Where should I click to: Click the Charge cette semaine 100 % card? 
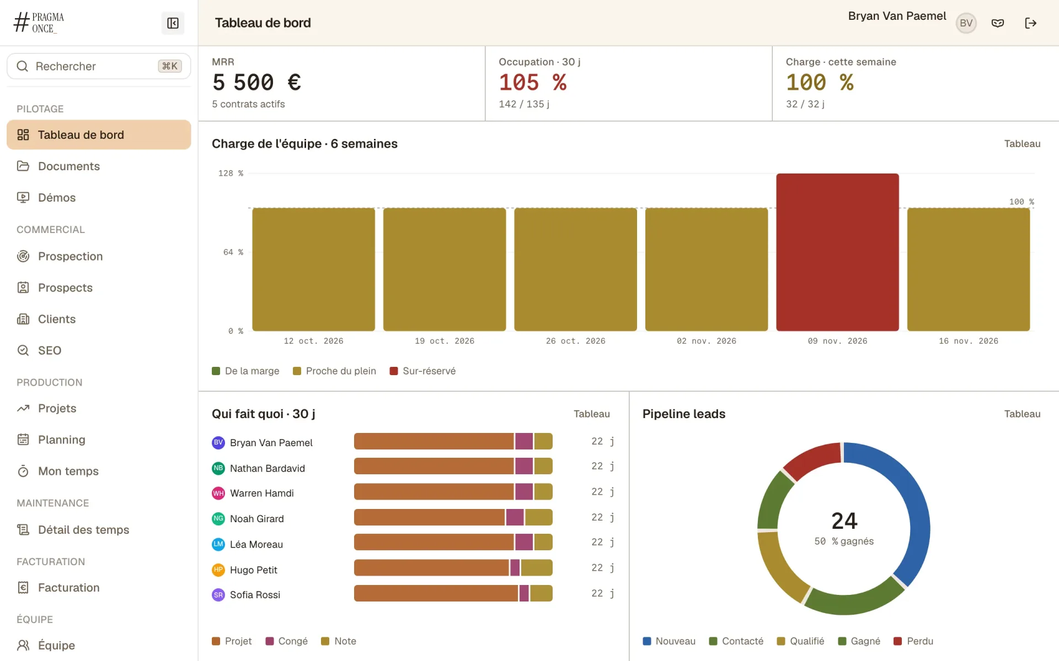(916, 84)
